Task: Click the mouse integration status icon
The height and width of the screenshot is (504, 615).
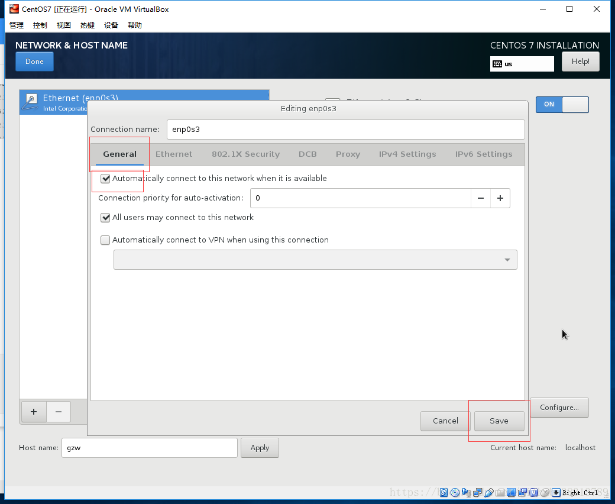Action: [545, 493]
